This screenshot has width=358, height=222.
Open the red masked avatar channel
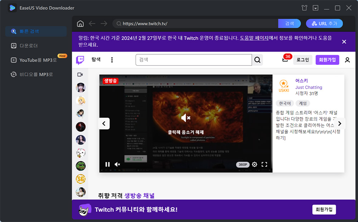(x=81, y=127)
